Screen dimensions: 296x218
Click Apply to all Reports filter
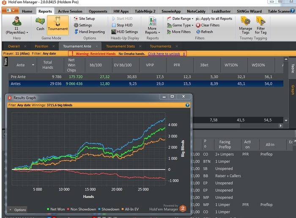[x=214, y=19]
